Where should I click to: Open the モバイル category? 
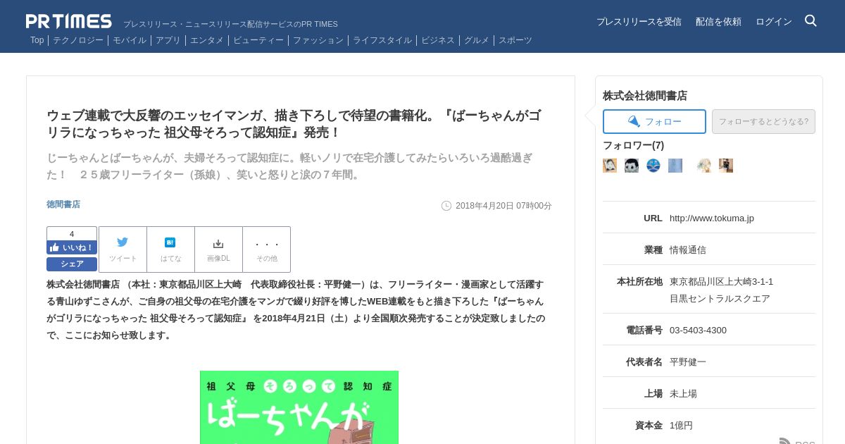coord(130,40)
